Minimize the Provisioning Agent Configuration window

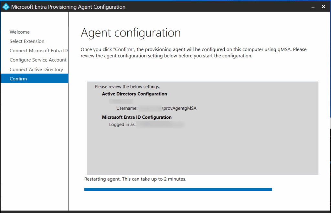pyautogui.click(x=313, y=7)
